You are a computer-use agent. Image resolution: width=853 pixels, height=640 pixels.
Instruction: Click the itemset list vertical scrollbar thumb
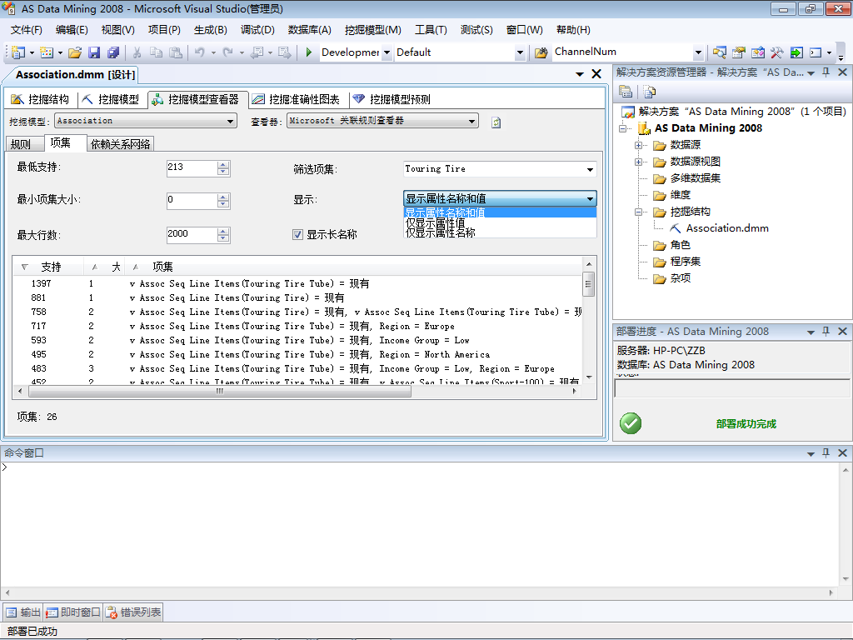pos(588,284)
